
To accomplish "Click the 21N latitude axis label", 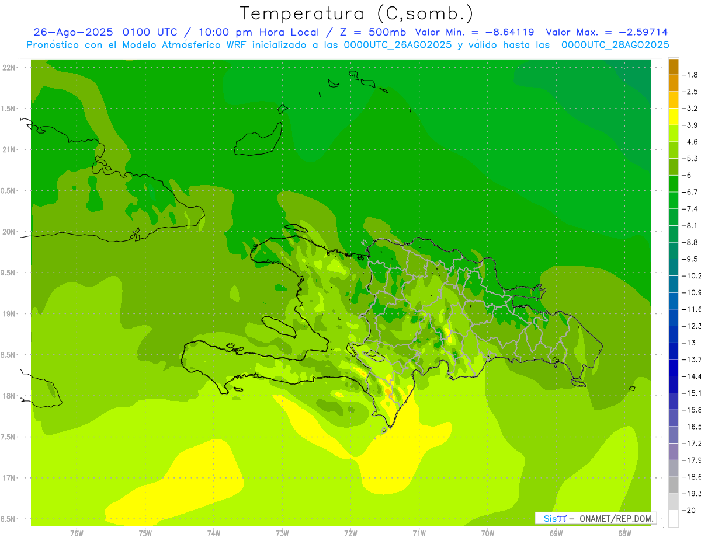I will 8,150.
